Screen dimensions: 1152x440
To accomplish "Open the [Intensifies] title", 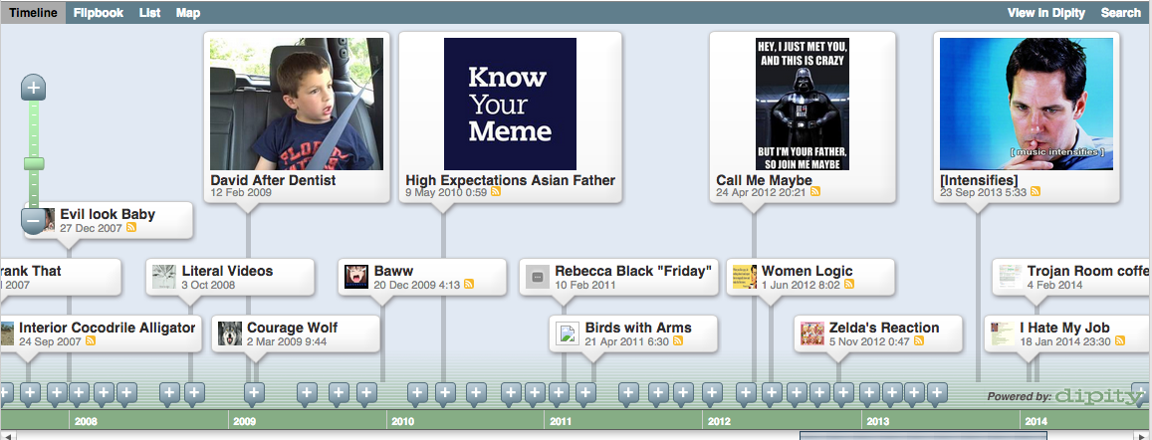I will pyautogui.click(x=979, y=180).
